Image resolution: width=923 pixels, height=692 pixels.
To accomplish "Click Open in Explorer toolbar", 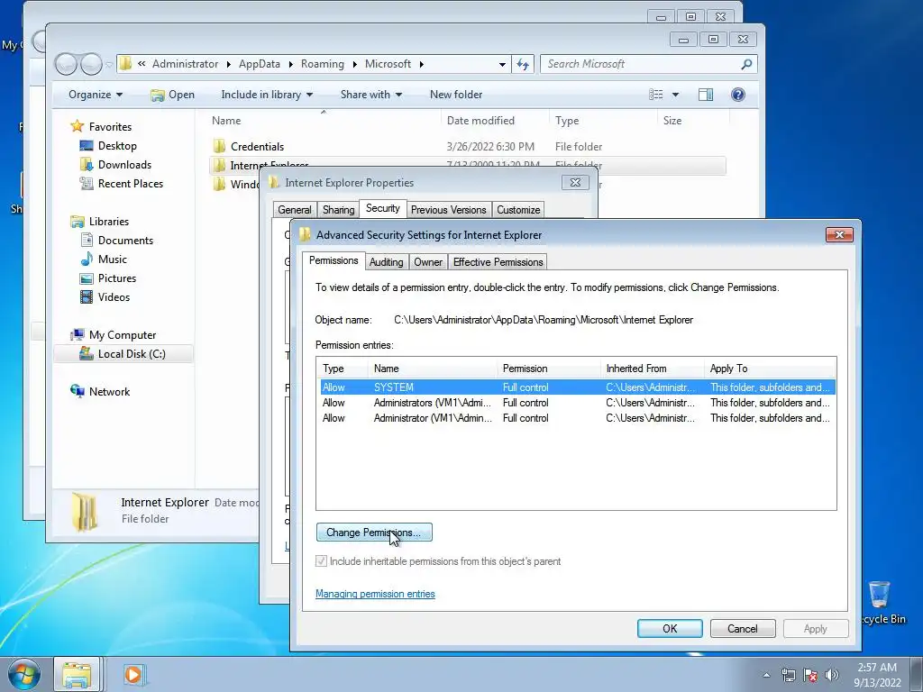I will [x=172, y=94].
